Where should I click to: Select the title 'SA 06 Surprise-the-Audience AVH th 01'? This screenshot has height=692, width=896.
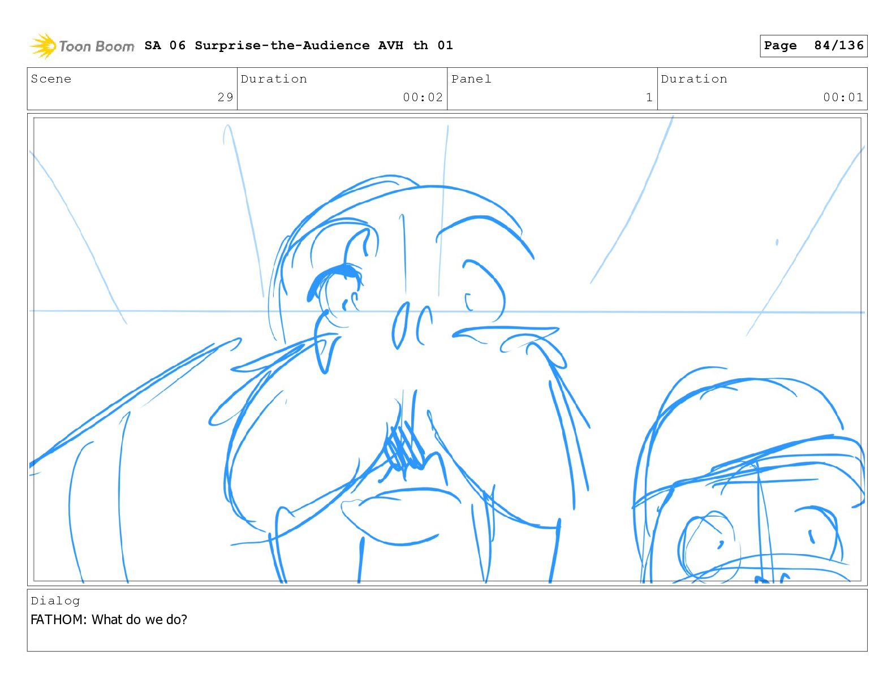pos(299,45)
